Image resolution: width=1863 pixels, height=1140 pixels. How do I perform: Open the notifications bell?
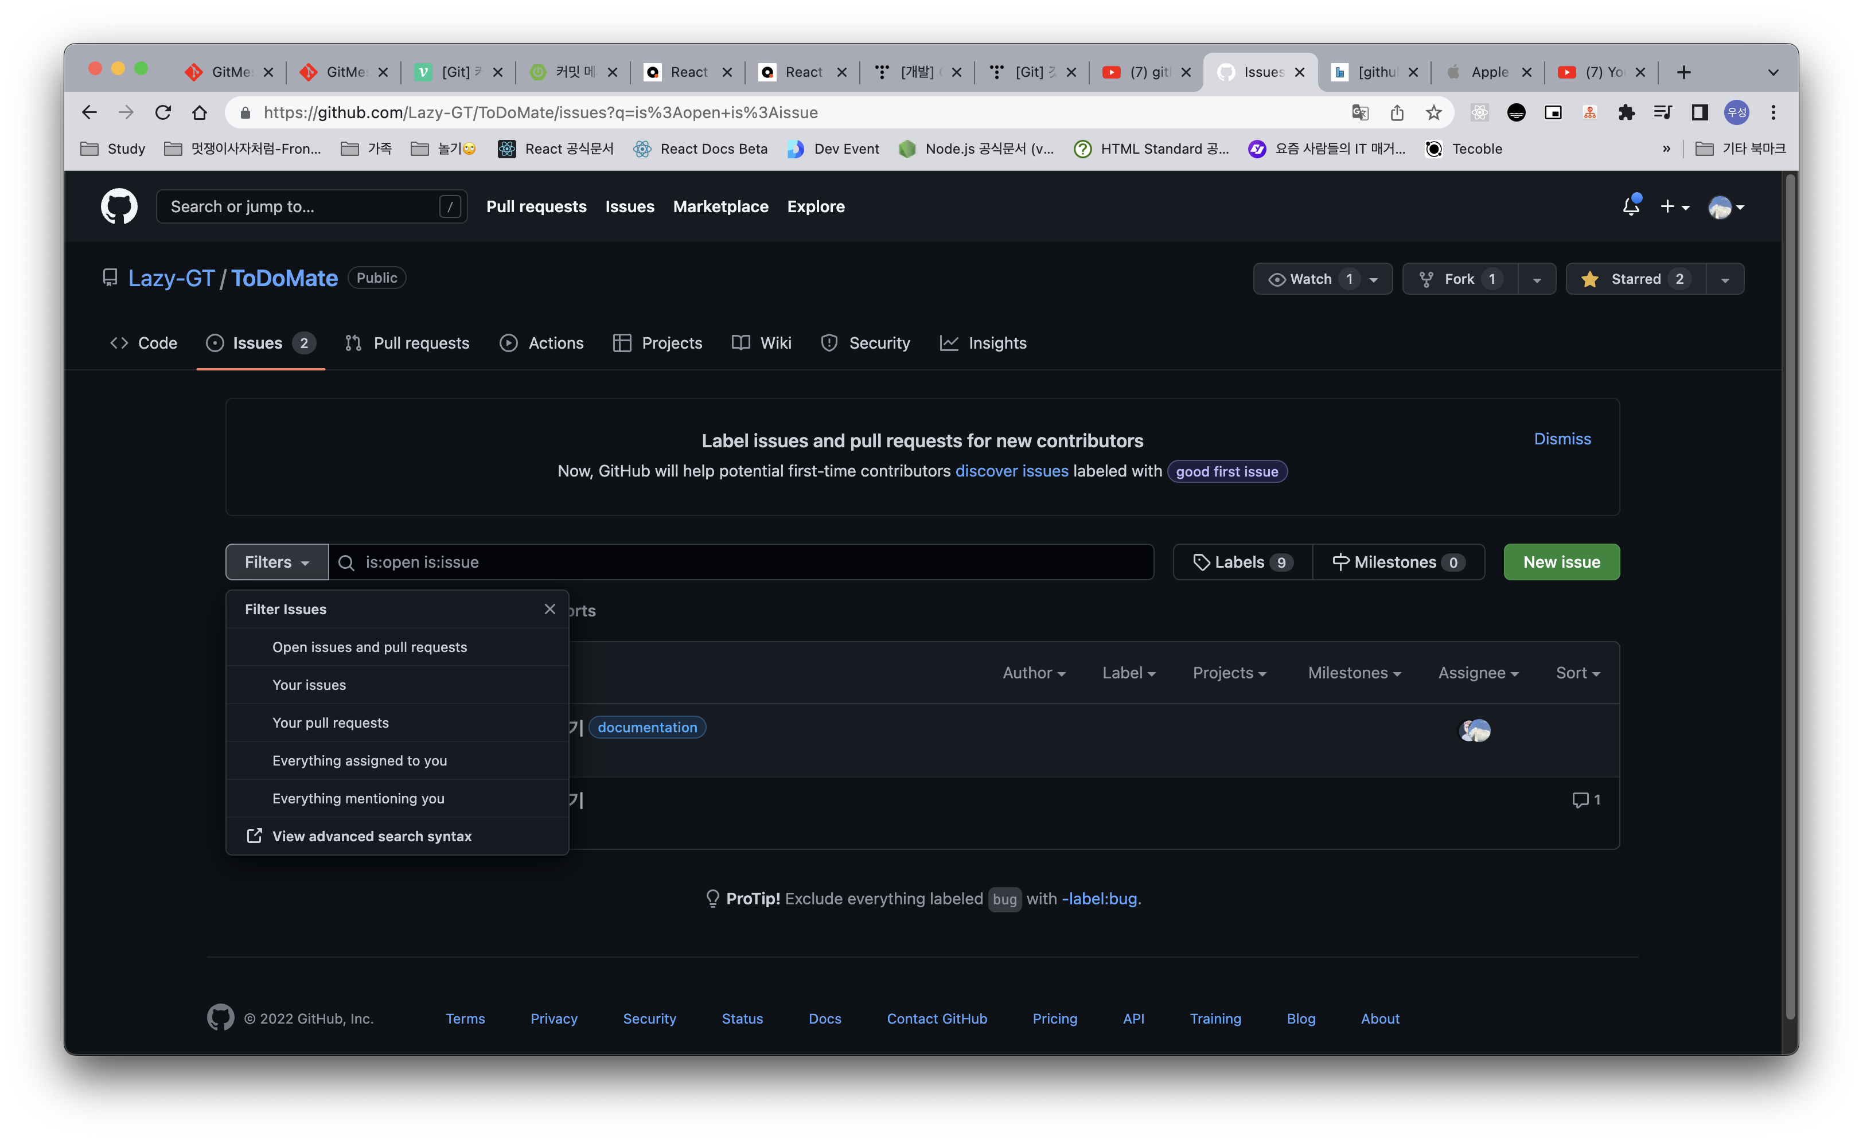1631,206
